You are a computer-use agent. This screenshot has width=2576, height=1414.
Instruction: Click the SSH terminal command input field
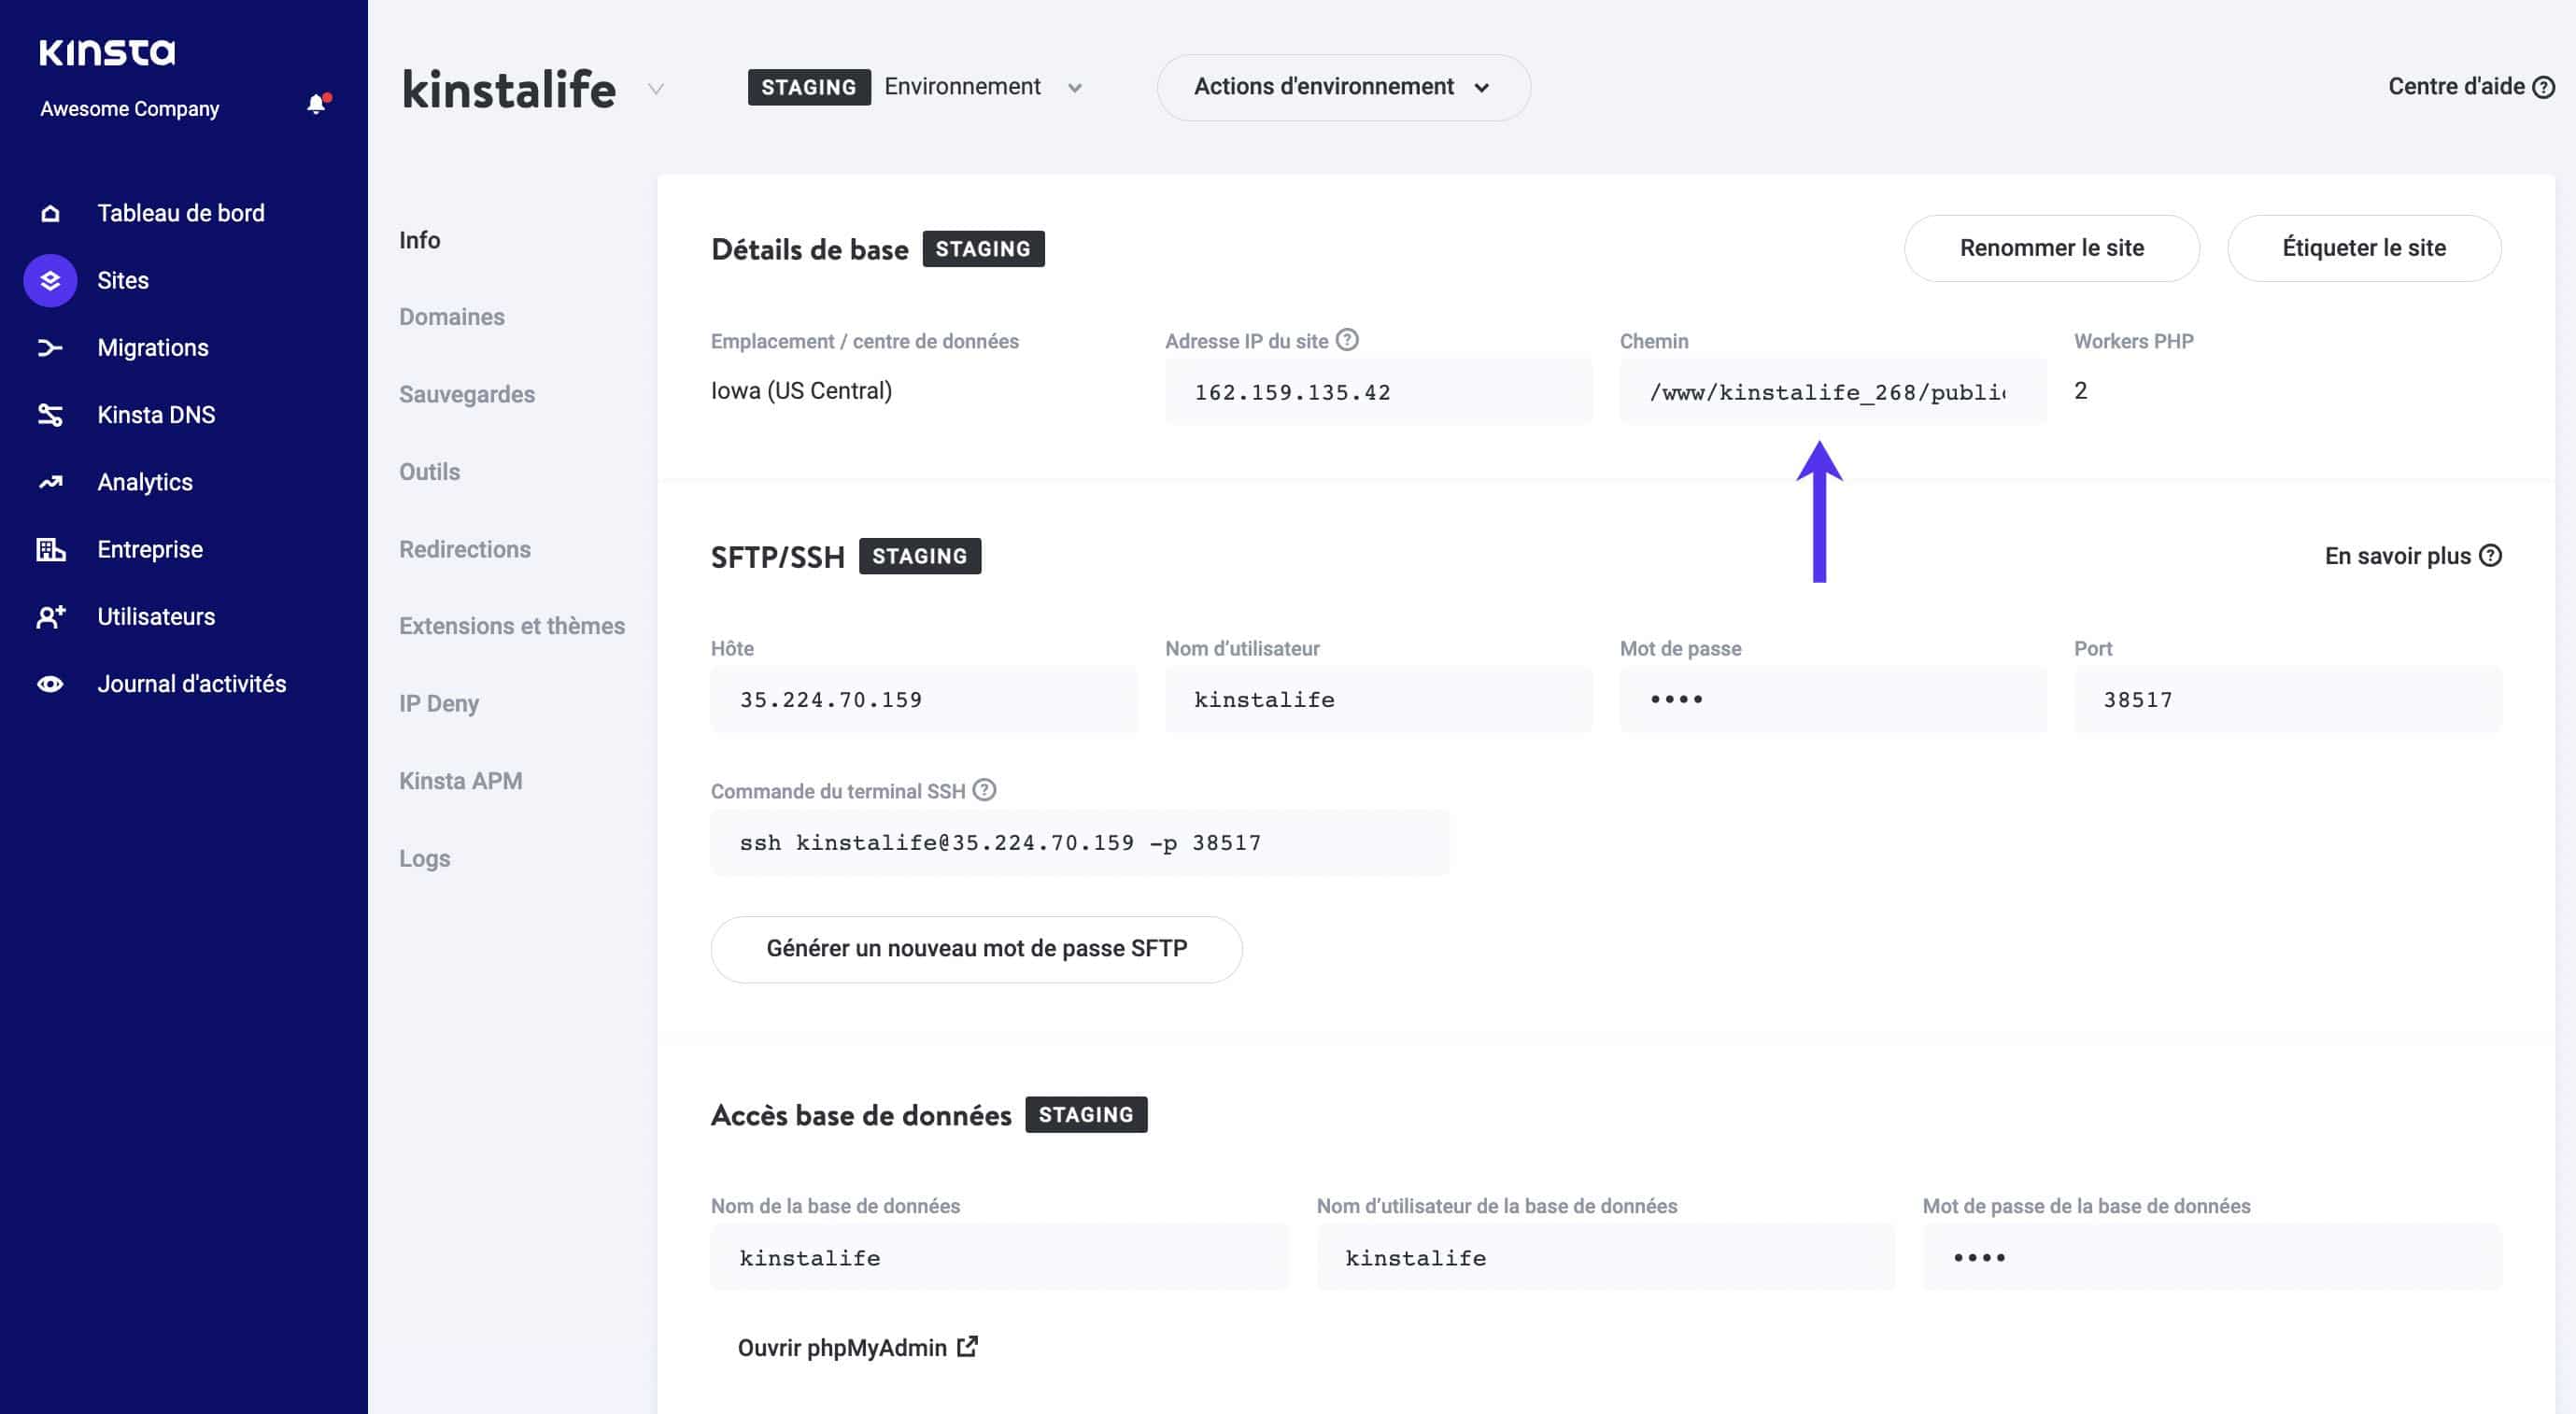[x=1083, y=842]
